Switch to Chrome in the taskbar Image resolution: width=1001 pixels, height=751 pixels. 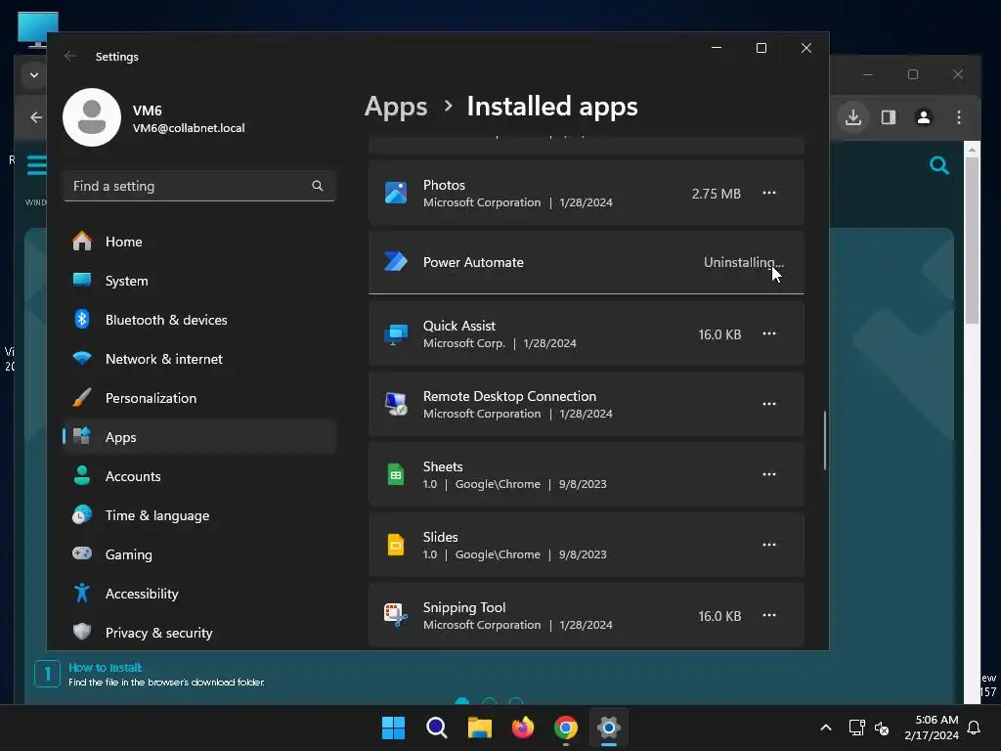coord(566,728)
